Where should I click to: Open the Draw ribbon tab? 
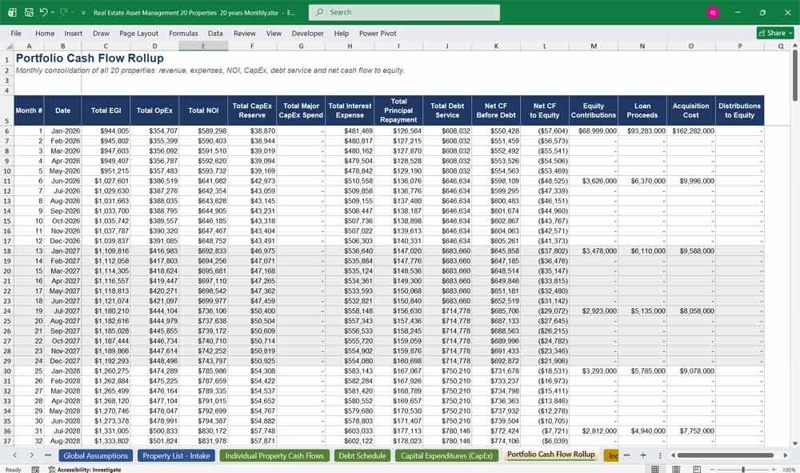point(101,33)
